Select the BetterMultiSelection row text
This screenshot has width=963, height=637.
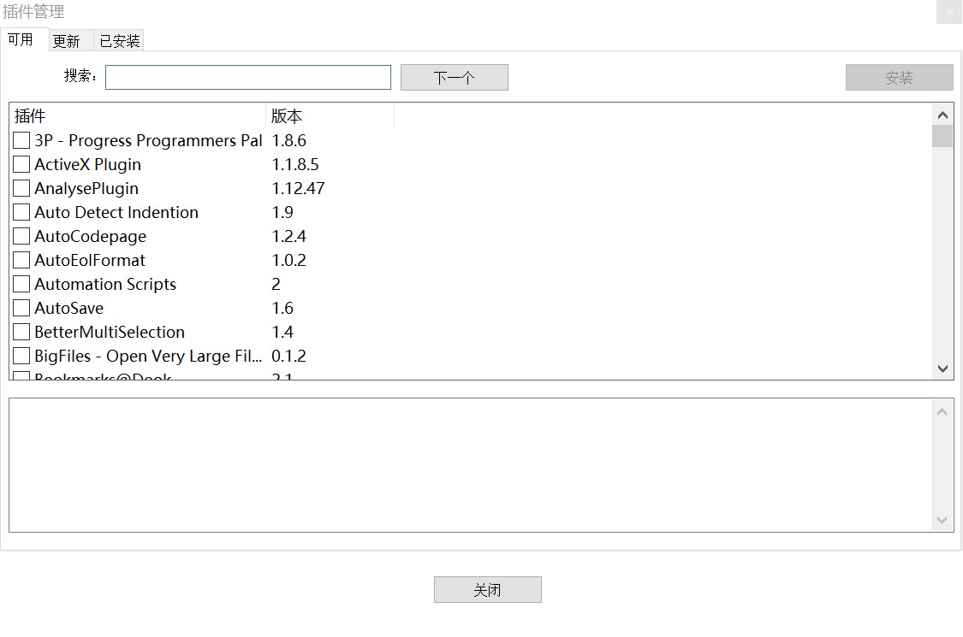coord(110,332)
